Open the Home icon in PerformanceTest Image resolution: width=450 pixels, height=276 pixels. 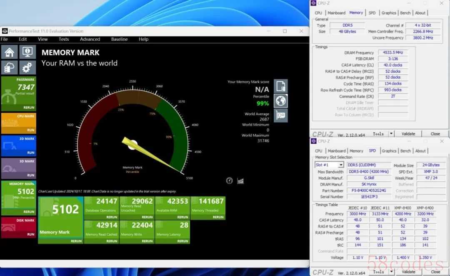10,52
